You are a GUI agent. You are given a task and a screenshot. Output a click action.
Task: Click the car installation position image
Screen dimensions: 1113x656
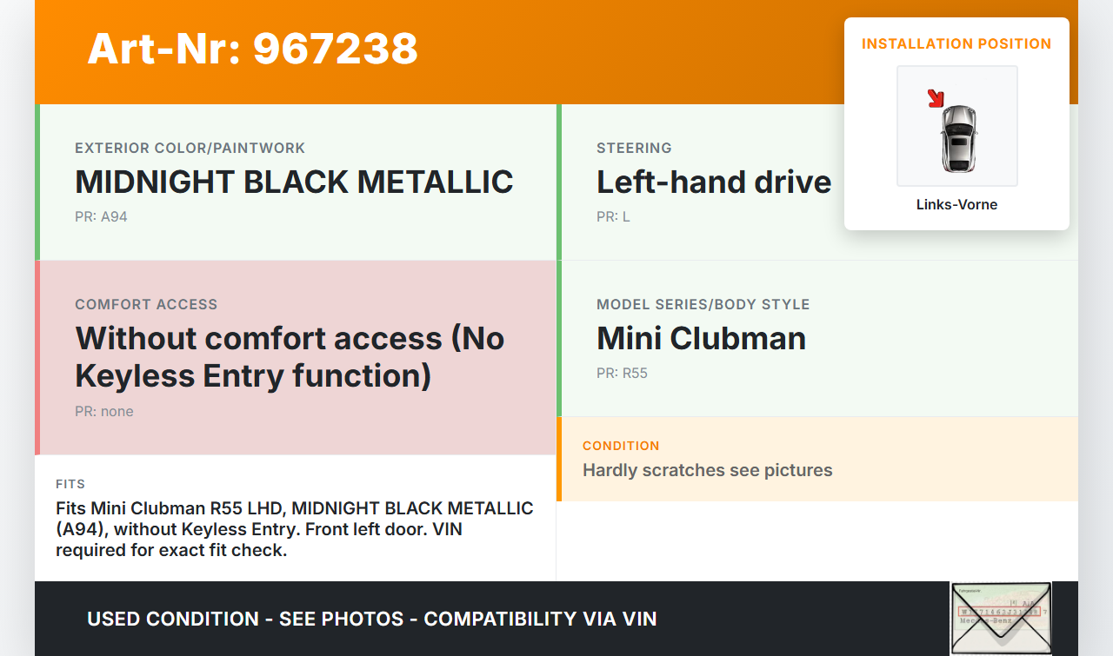tap(957, 127)
